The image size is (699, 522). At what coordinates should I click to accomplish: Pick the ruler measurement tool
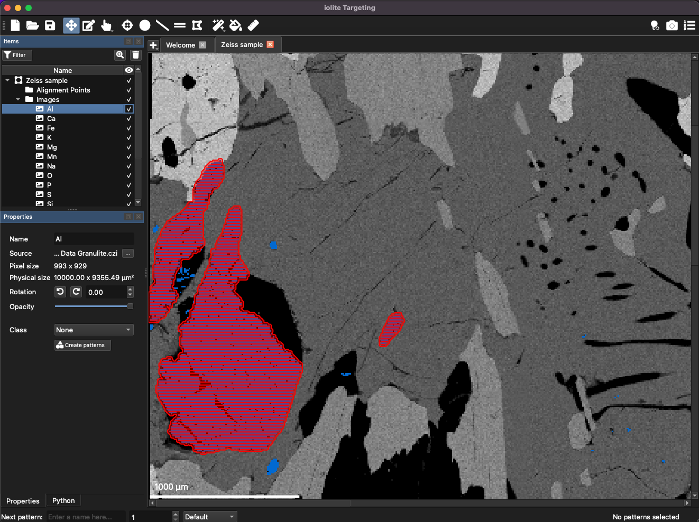[x=253, y=25]
